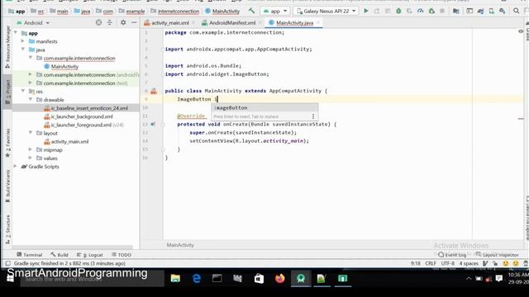The height and width of the screenshot is (297, 529).
Task: Expand the values folder
Action: point(31,158)
